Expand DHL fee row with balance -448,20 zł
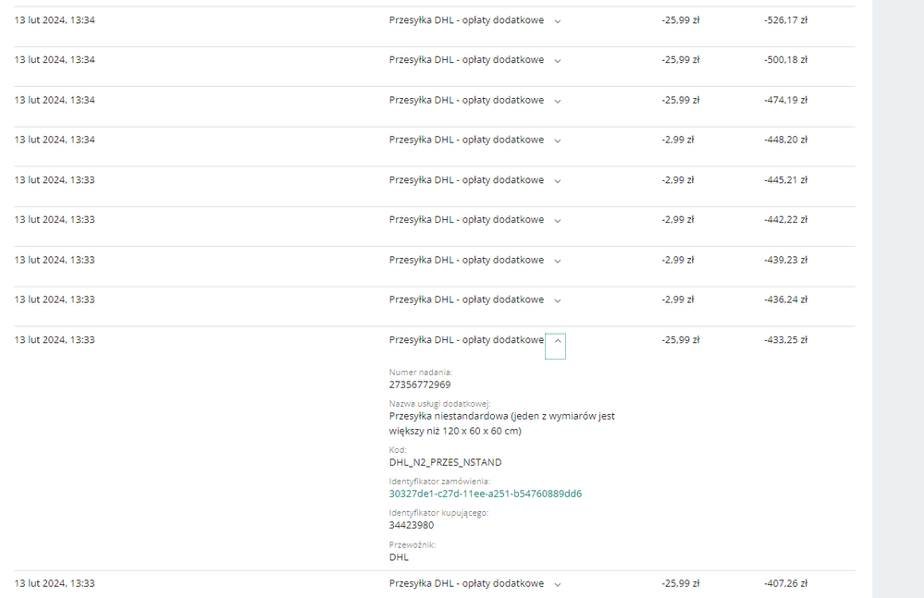This screenshot has height=598, width=924. coord(558,140)
